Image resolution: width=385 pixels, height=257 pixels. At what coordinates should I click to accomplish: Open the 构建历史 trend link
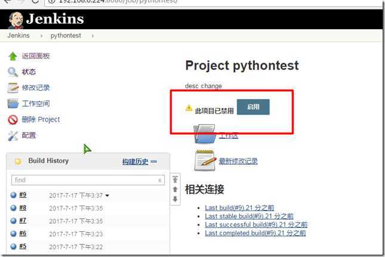(x=135, y=162)
